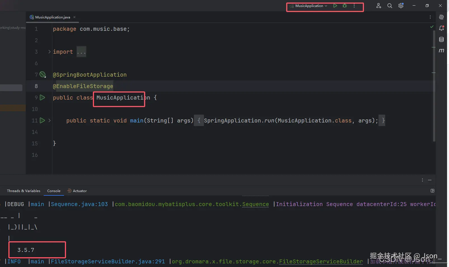Open the Sequence.java:103 link in the console
This screenshot has width=449, height=267.
click(79, 204)
